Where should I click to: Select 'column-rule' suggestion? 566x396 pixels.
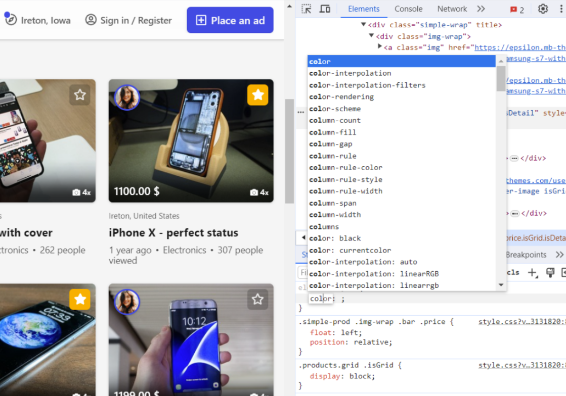(x=402, y=156)
